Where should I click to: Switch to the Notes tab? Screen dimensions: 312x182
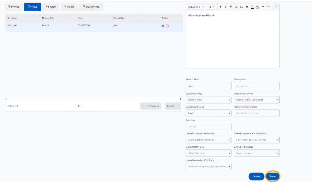33,7
